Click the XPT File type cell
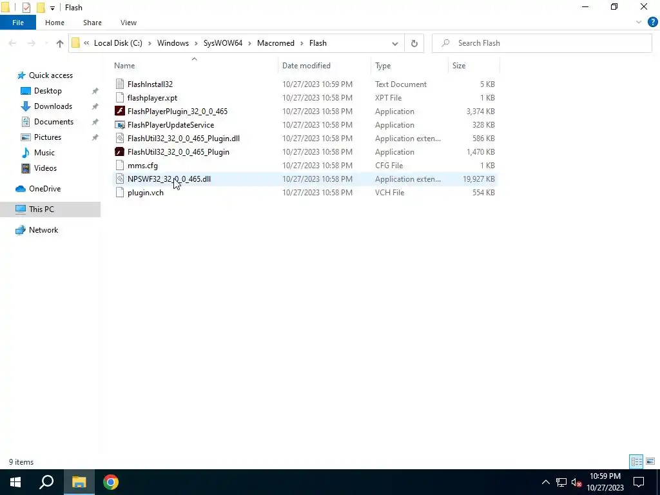The width and height of the screenshot is (660, 495). [388, 98]
